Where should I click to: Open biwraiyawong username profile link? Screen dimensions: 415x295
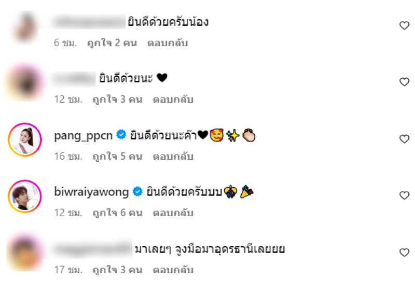(x=91, y=192)
